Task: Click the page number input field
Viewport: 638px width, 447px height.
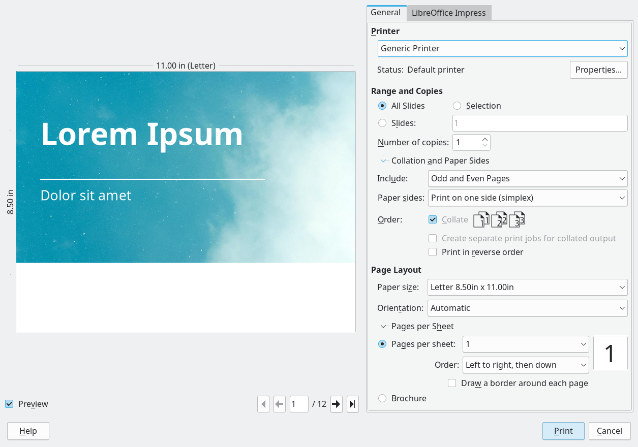Action: [299, 404]
